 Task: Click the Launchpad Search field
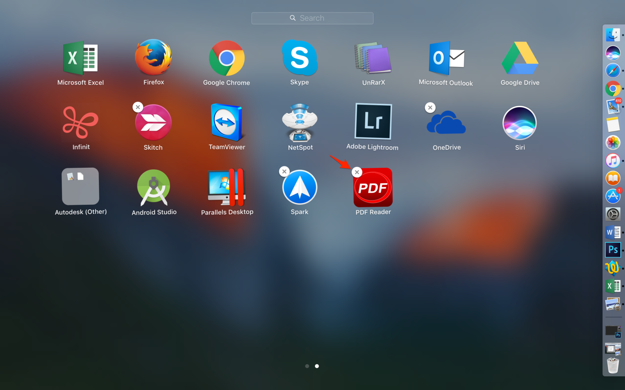click(312, 18)
